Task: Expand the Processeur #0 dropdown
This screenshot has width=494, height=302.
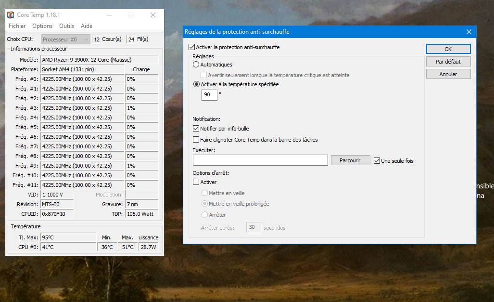Action: (66, 39)
